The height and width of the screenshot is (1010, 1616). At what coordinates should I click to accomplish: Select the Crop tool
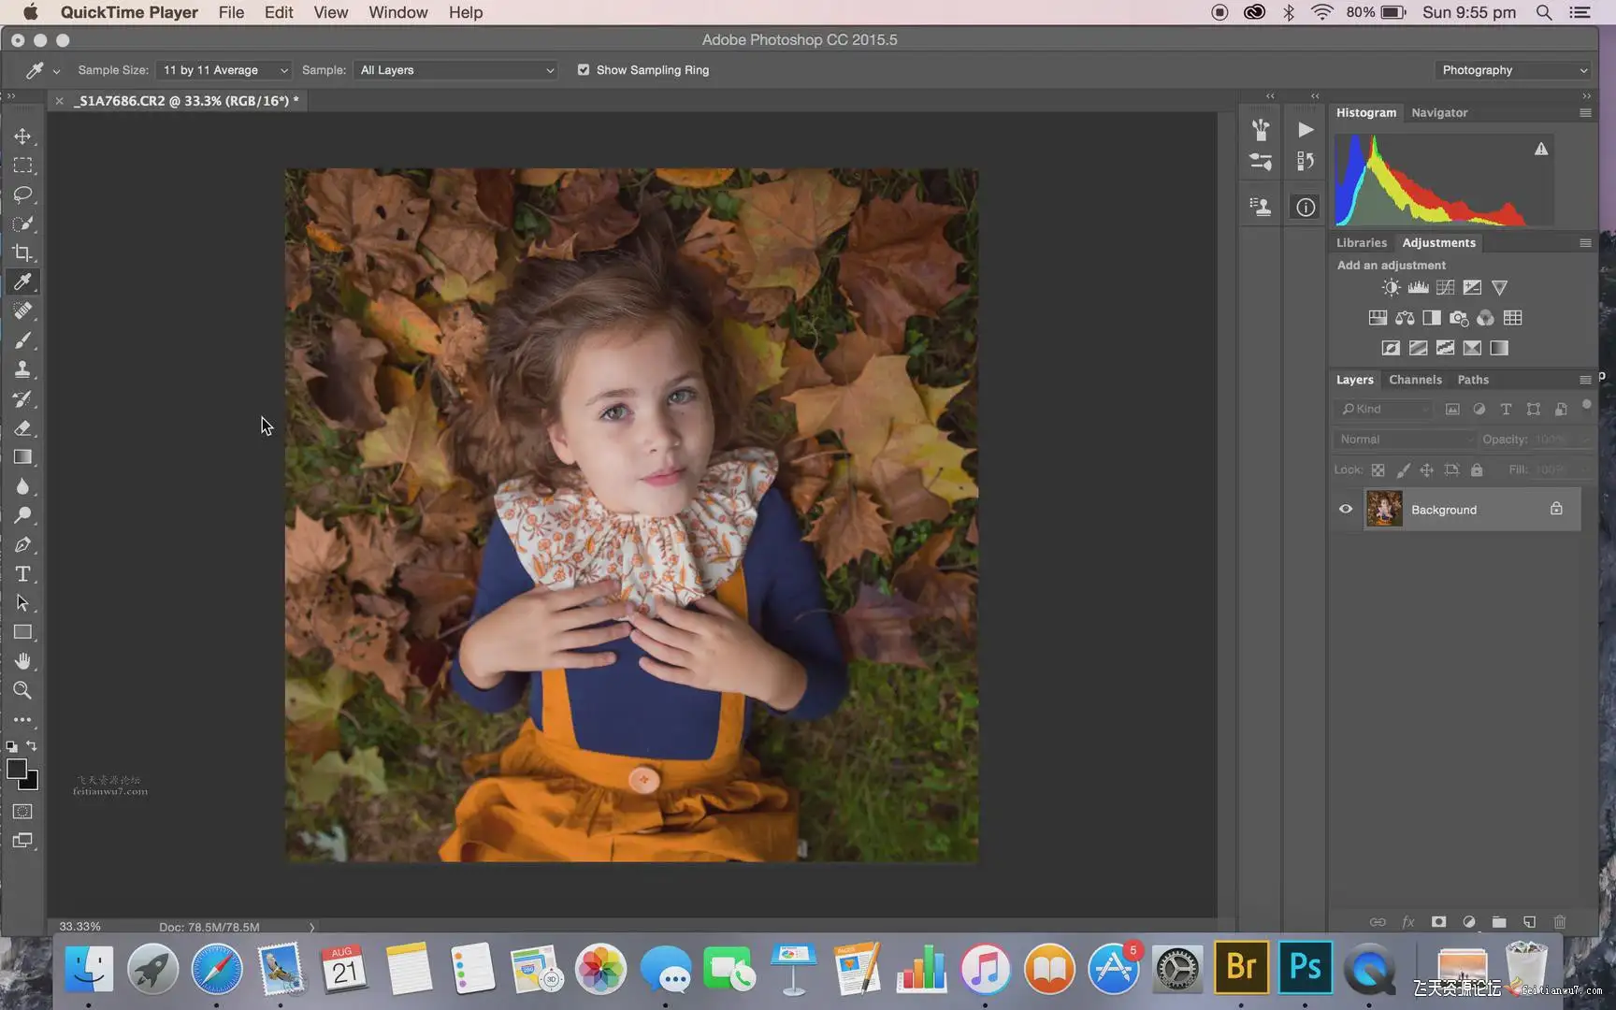[x=22, y=252]
